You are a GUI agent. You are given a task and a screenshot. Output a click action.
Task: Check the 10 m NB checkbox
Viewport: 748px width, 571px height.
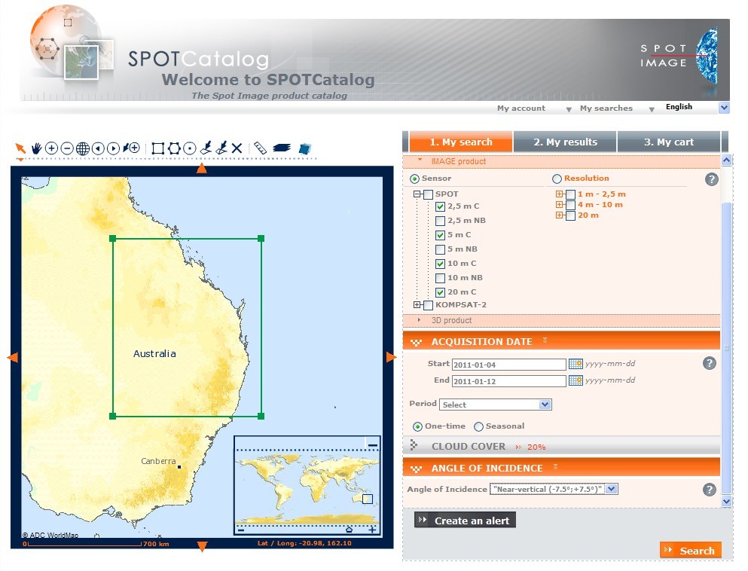pyautogui.click(x=441, y=278)
